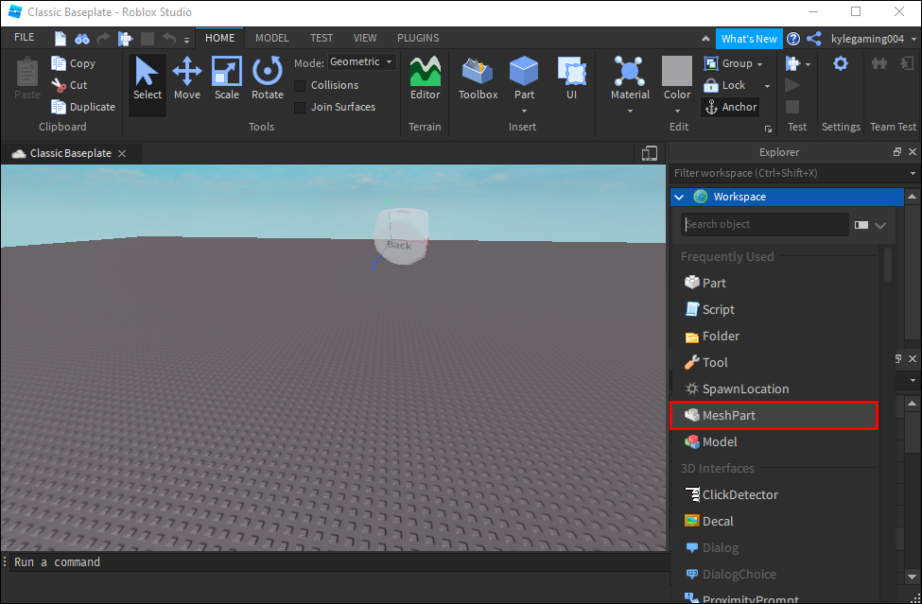This screenshot has width=922, height=604.
Task: Open the Geometric mode dropdown
Action: point(361,61)
